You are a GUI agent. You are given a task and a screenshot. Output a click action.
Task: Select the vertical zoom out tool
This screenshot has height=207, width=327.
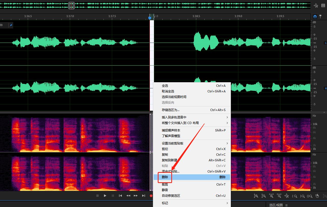click(x=264, y=196)
